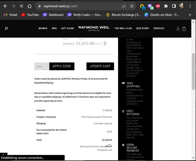The image size is (196, 161).
Task: Share this page via share icon
Action: (124, 6)
